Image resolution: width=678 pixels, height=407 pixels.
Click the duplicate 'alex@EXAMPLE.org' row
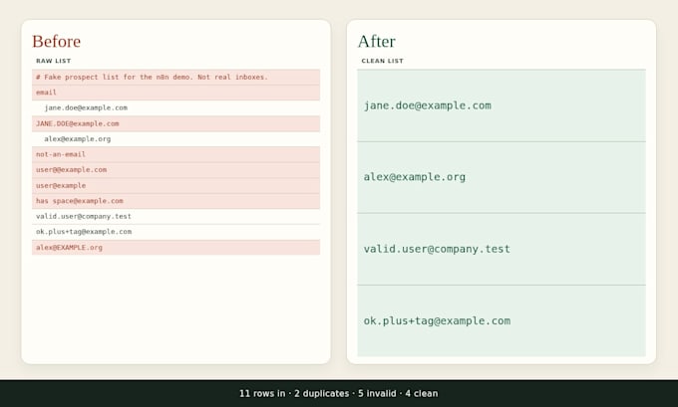pyautogui.click(x=176, y=248)
